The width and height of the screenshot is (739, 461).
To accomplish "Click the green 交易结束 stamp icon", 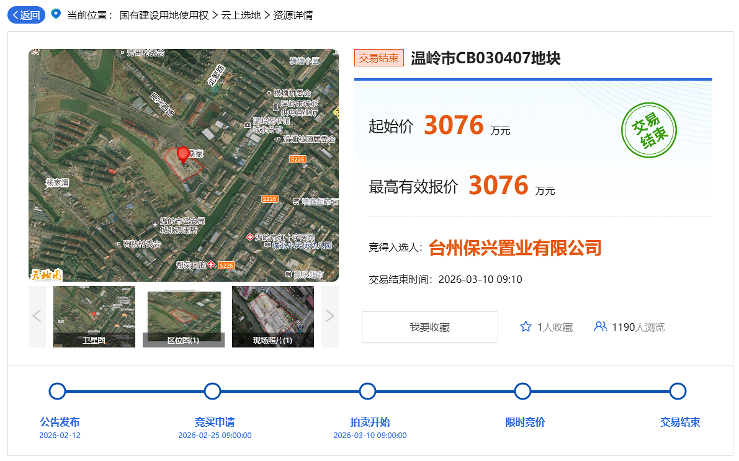I will click(648, 130).
